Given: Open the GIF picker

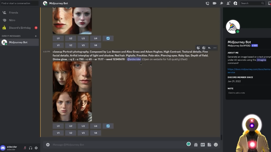Looking at the screenshot, I should coord(203,145).
